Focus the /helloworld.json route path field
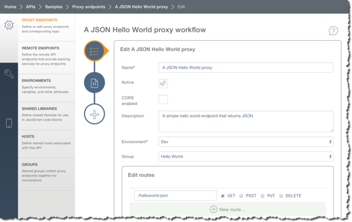The width and height of the screenshot is (352, 222). click(x=175, y=195)
